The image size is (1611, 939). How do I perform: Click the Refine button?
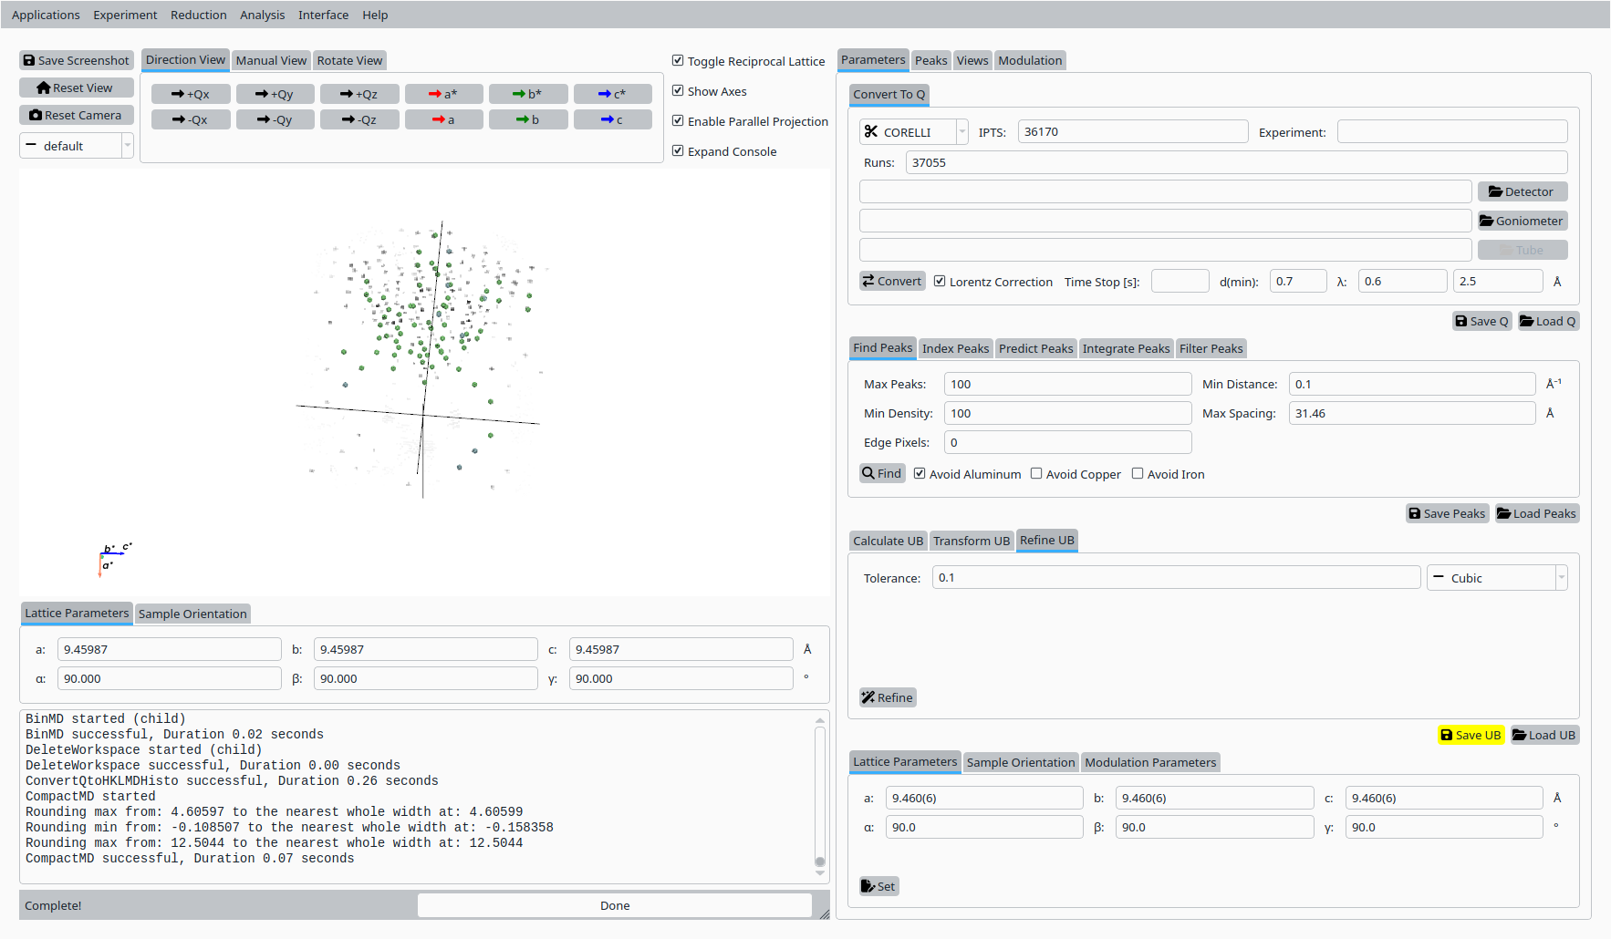click(888, 697)
